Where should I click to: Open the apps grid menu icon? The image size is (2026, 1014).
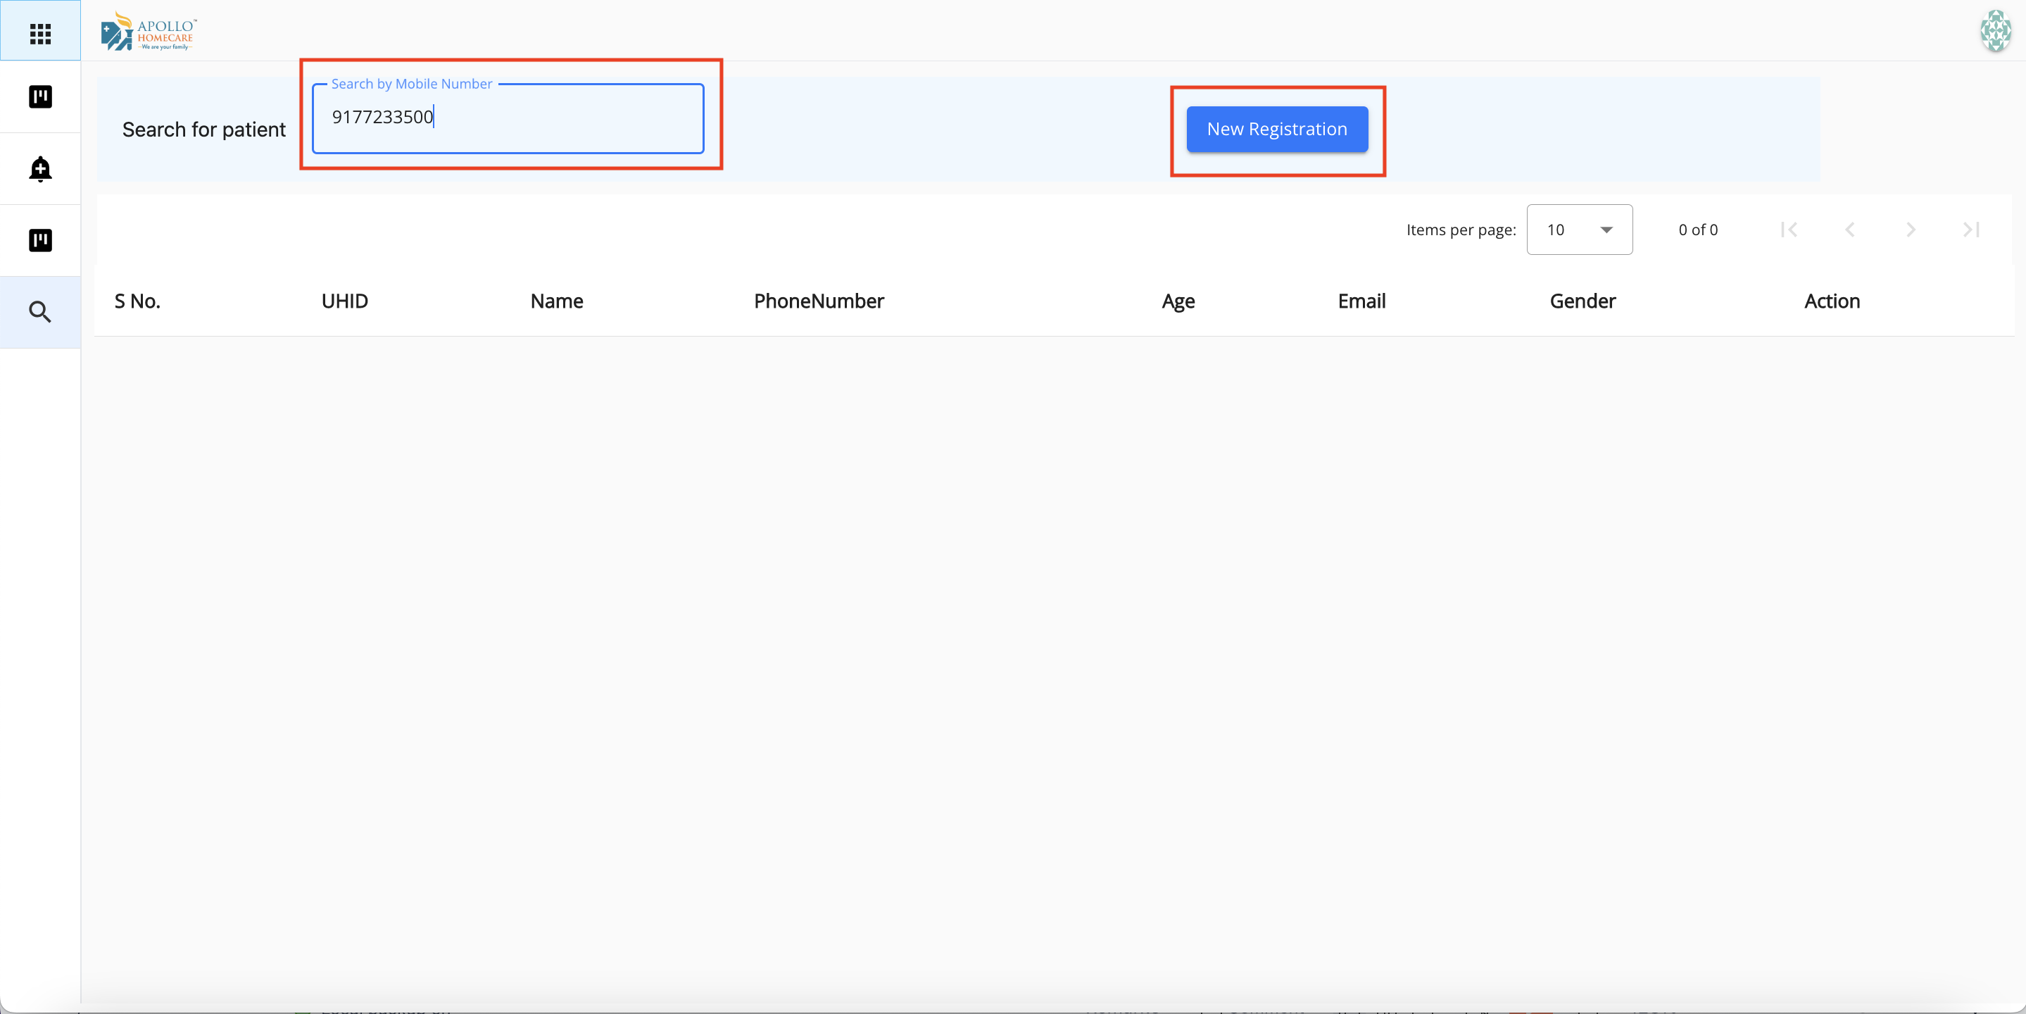pyautogui.click(x=40, y=33)
